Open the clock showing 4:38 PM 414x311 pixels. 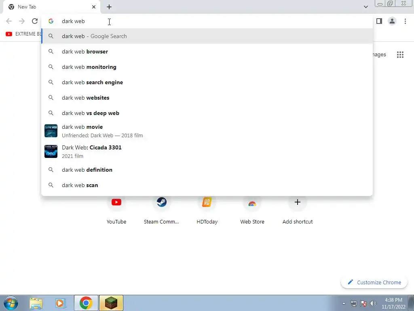393,303
